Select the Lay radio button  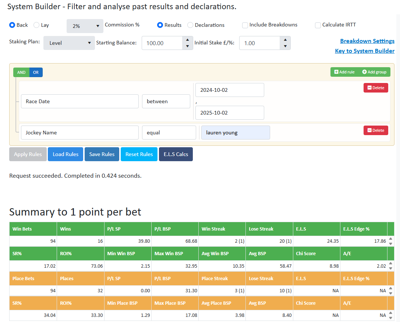point(36,25)
